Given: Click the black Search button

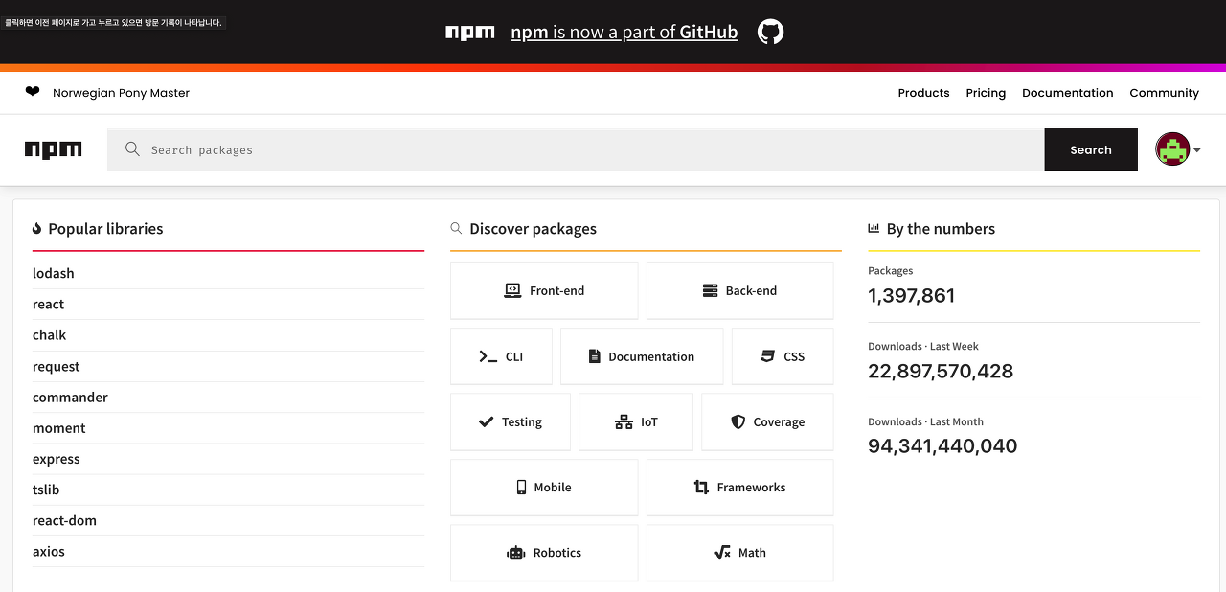Looking at the screenshot, I should pyautogui.click(x=1091, y=149).
